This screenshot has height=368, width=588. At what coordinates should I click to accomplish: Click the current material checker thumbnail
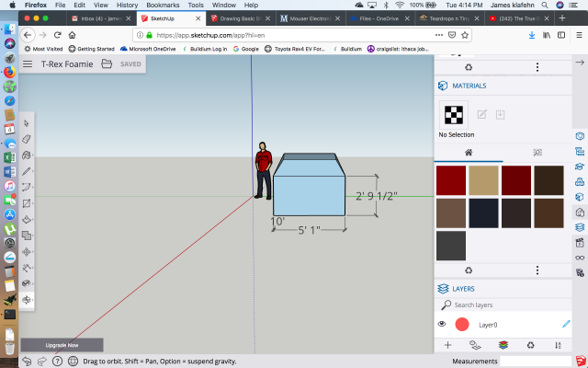(454, 114)
